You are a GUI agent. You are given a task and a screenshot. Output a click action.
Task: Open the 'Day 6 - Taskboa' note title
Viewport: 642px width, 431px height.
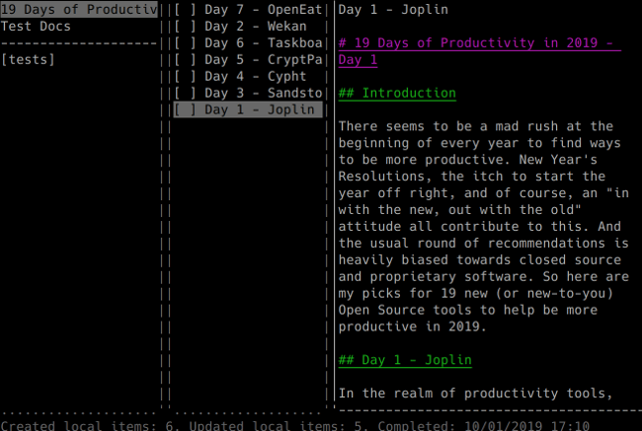pos(263,43)
